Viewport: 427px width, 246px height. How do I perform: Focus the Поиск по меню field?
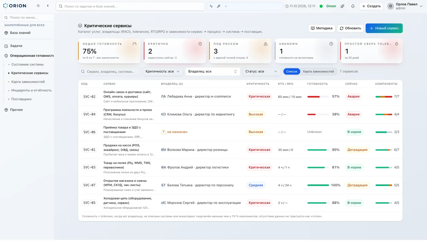point(28,17)
